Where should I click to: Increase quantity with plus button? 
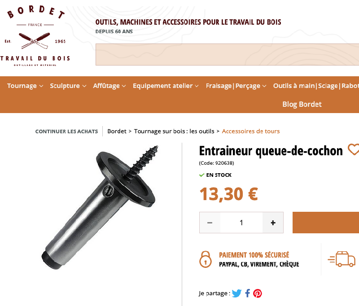pos(273,223)
